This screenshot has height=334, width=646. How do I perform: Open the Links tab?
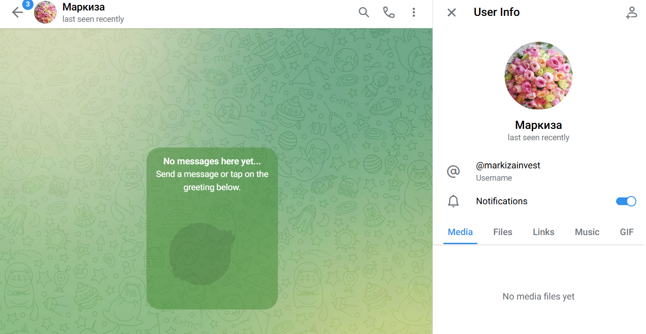coord(544,232)
